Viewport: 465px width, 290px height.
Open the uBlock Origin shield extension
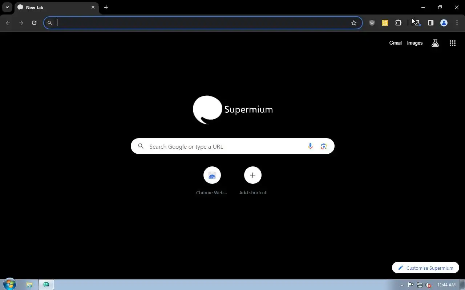click(x=372, y=23)
